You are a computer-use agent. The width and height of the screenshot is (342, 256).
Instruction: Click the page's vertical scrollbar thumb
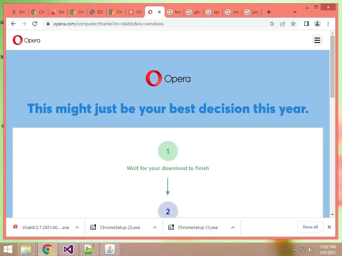tap(332, 66)
